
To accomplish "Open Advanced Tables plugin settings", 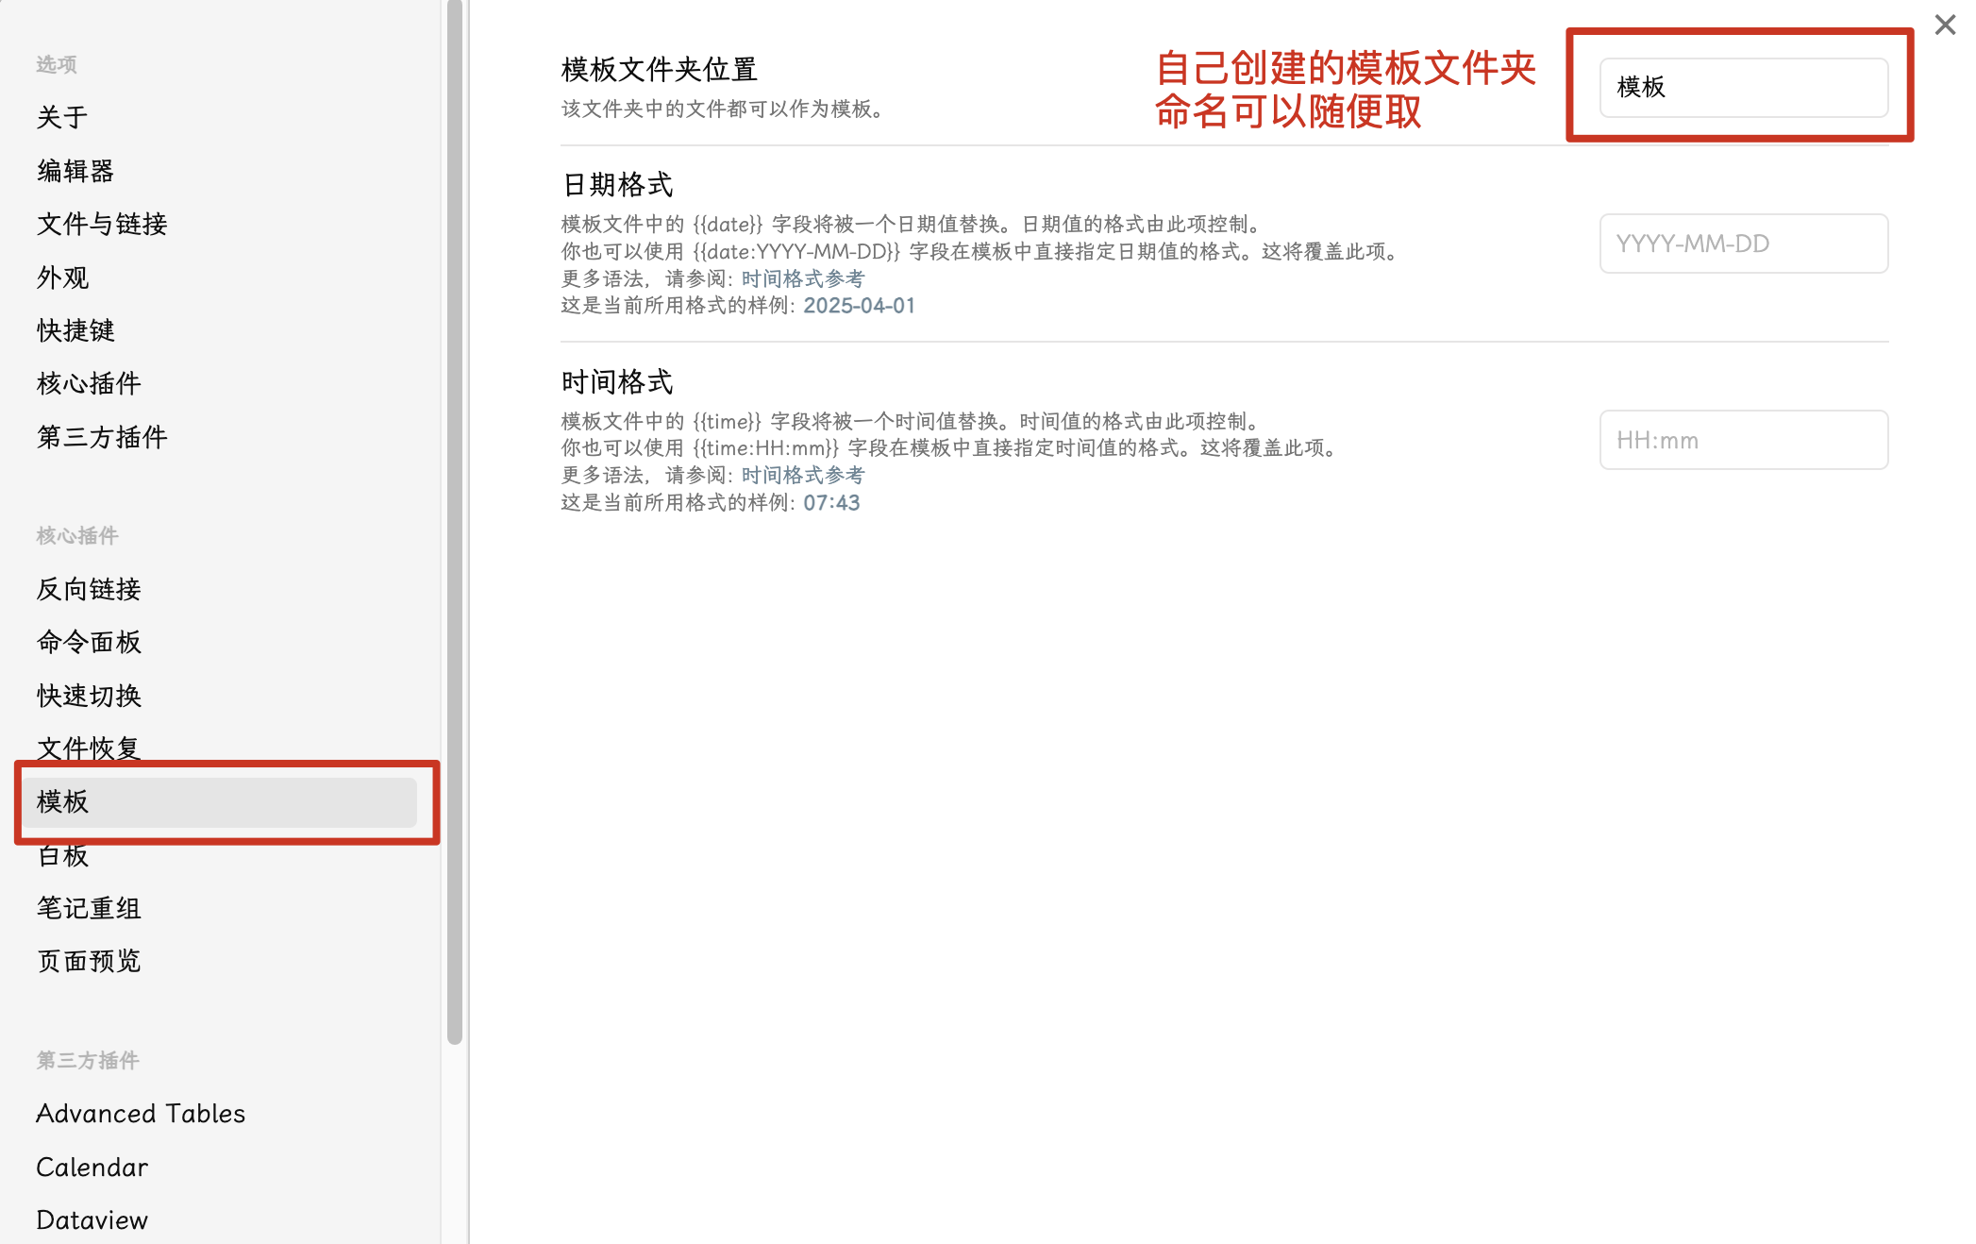I will click(x=141, y=1114).
